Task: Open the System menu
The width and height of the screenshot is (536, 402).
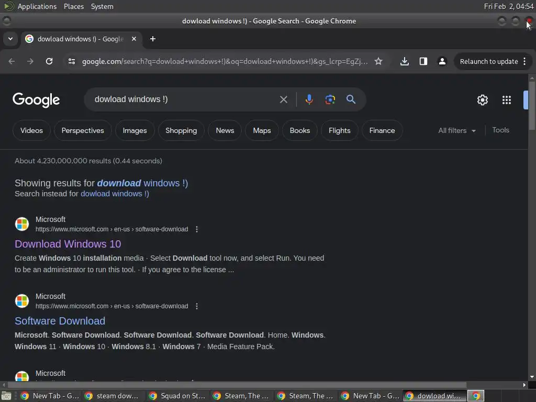Action: (102, 6)
